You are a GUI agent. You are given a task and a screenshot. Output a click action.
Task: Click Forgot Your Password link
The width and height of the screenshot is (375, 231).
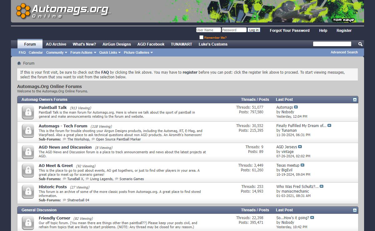coord(290,30)
